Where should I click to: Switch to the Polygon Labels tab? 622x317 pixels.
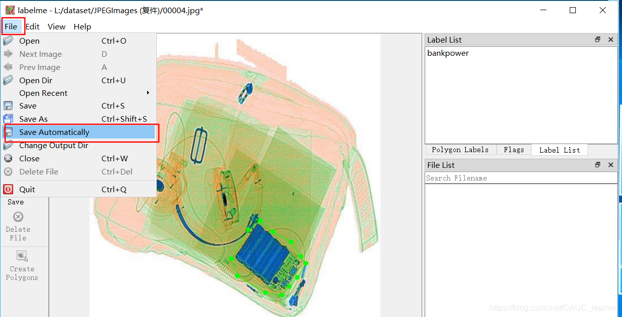460,150
